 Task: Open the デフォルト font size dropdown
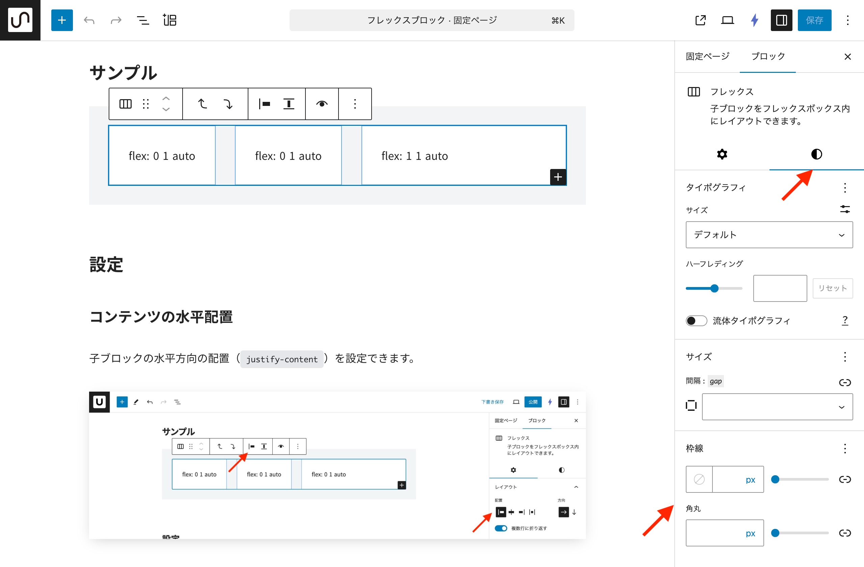pyautogui.click(x=769, y=235)
